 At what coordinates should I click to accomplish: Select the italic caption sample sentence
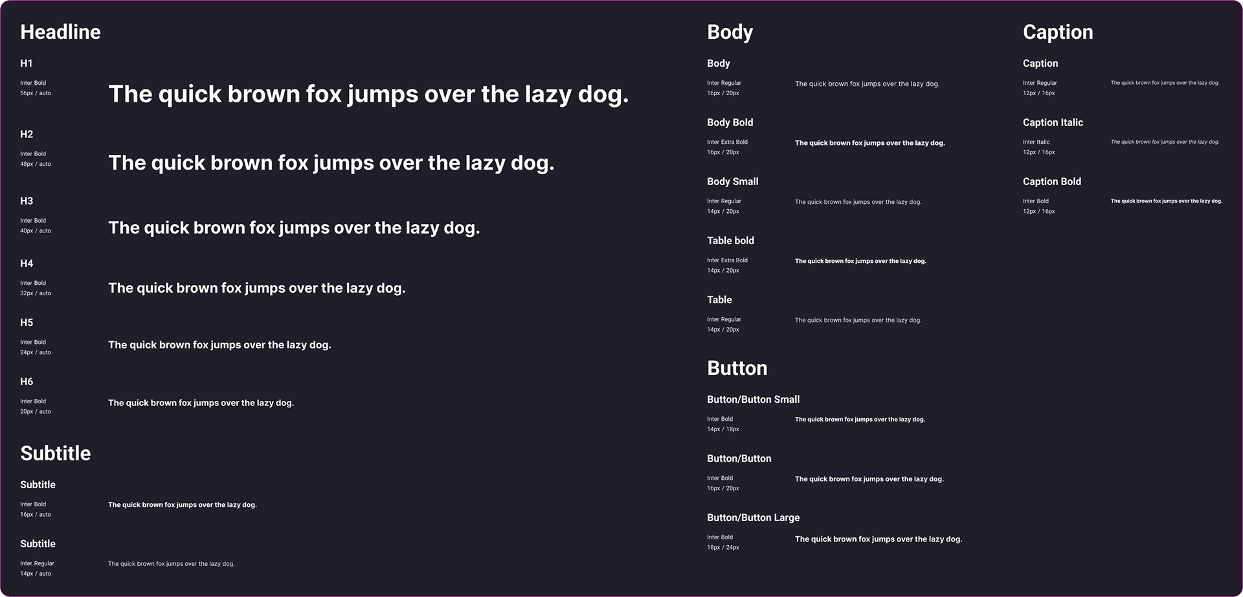(x=1165, y=142)
